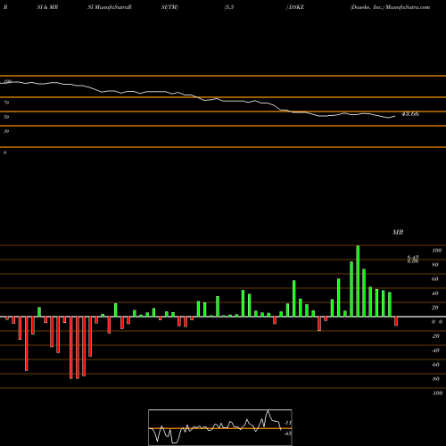Click the MR axis label 80
The height and width of the screenshot is (446, 446).
coord(435,265)
